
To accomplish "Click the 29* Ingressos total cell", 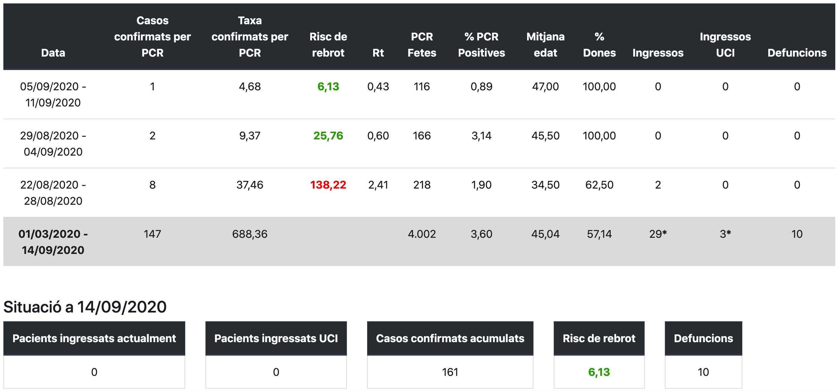I will (658, 234).
